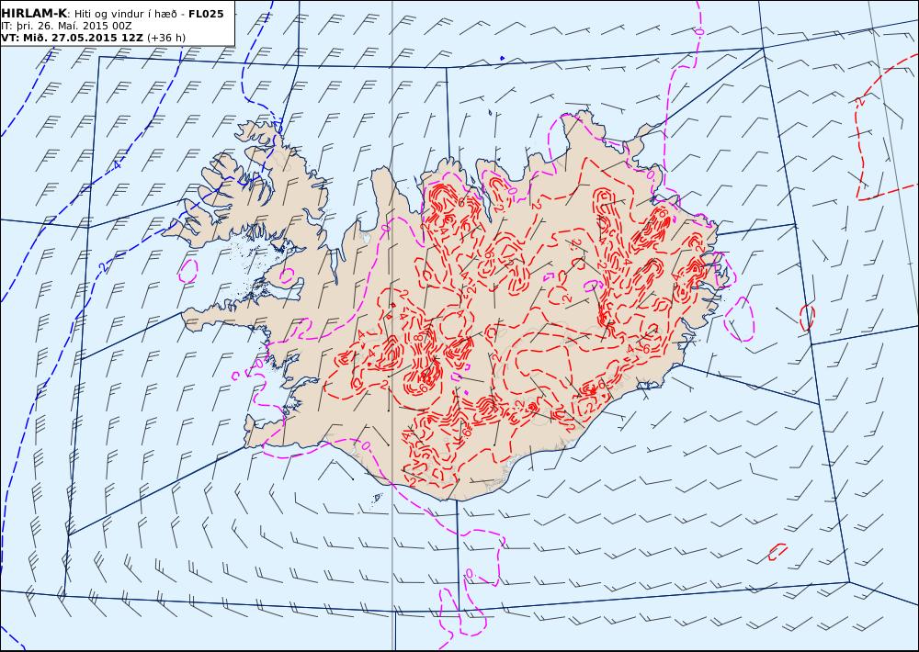Click the '(+36 h)' forecast offset text
The height and width of the screenshot is (652, 919).
point(165,38)
